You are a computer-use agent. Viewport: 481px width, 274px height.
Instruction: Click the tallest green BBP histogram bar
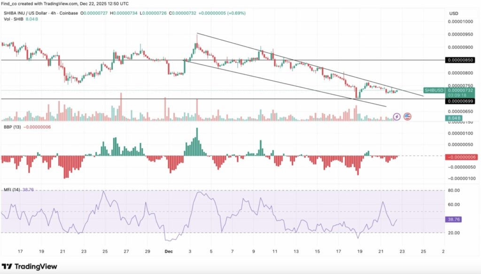tap(197, 142)
